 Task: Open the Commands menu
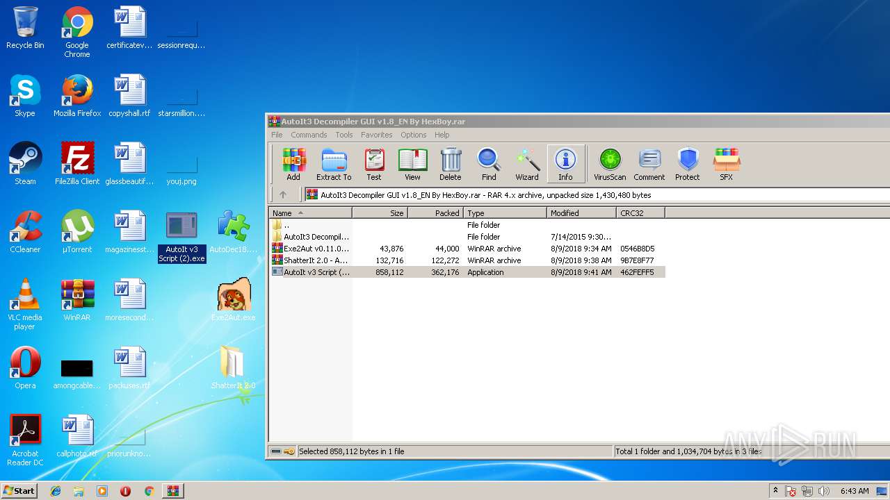309,135
